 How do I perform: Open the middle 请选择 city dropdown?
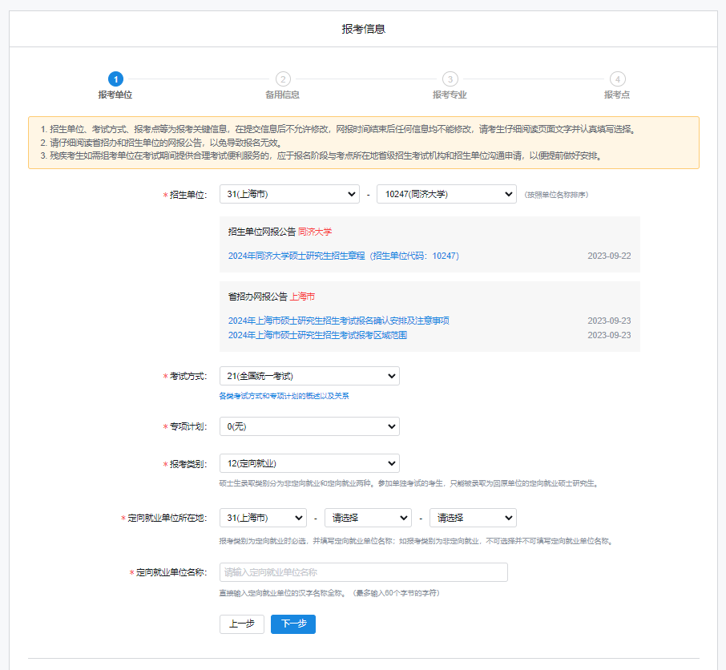coord(368,518)
